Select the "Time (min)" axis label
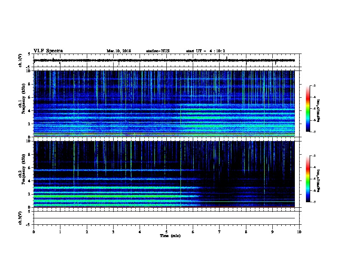337x260 pixels. tap(170, 236)
